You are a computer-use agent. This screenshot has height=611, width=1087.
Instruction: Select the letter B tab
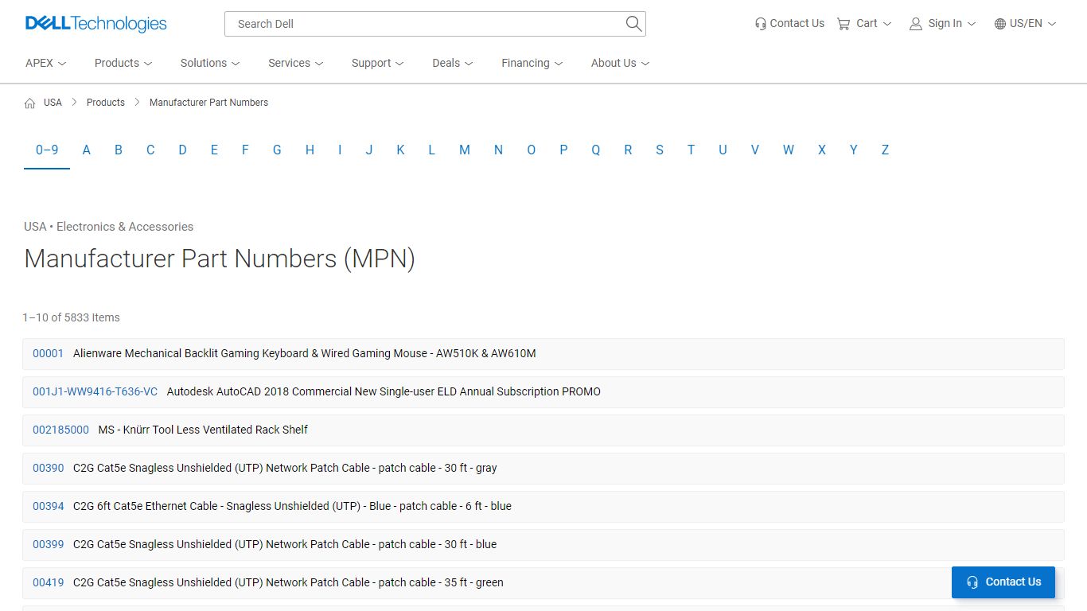coord(119,150)
